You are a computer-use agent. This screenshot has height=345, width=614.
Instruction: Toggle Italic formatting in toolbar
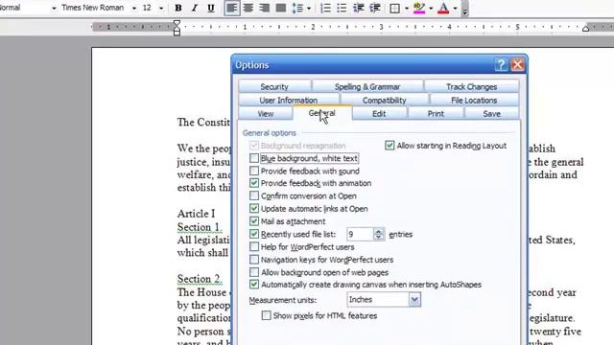(194, 8)
